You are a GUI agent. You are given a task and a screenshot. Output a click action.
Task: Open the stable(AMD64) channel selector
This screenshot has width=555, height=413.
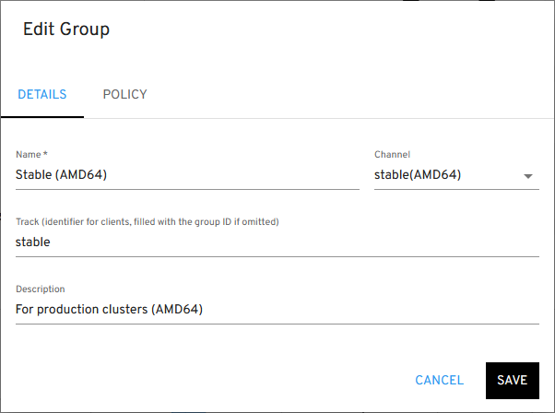pos(443,174)
